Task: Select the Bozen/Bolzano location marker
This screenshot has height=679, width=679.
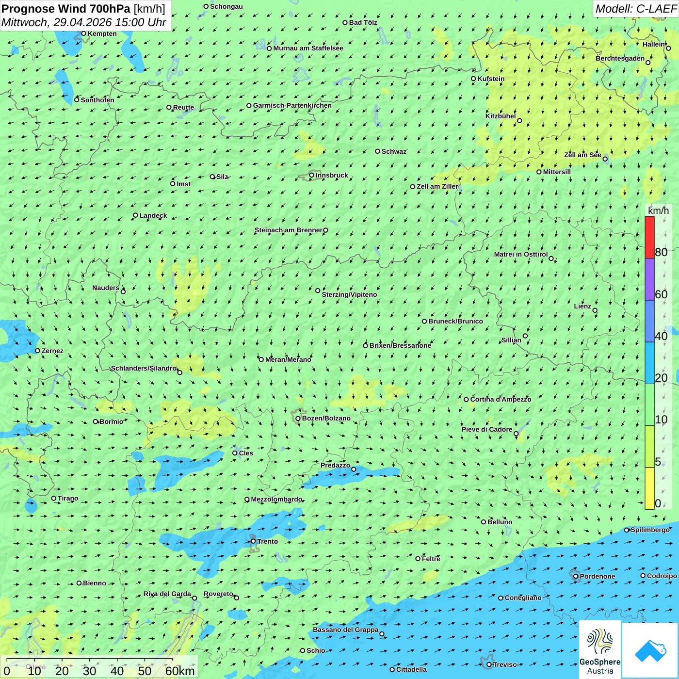Action: [298, 419]
